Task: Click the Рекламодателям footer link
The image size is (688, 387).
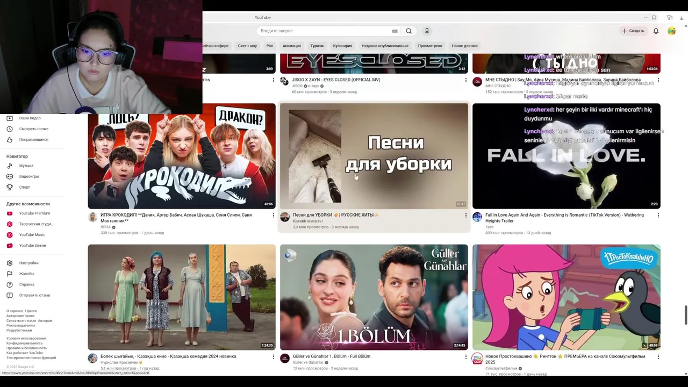Action: click(20, 326)
